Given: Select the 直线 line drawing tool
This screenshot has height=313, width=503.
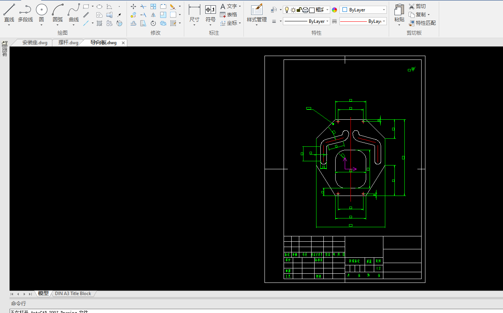Looking at the screenshot, I should click(9, 10).
